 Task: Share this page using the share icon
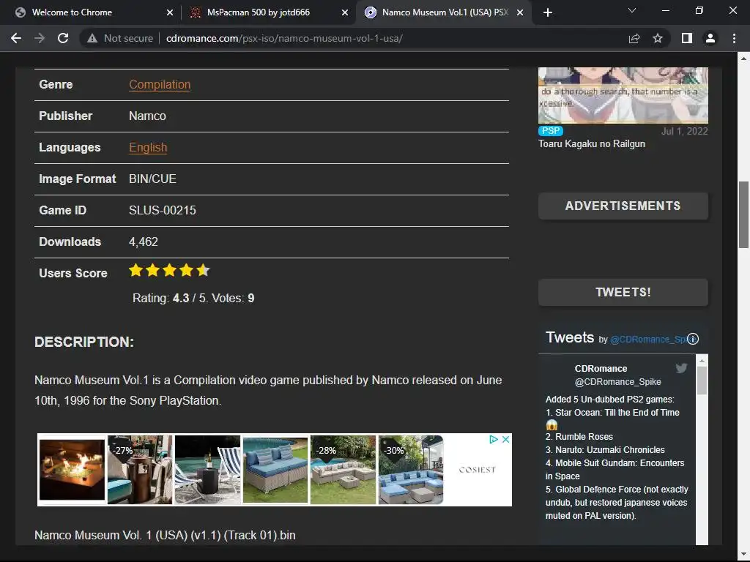point(634,38)
